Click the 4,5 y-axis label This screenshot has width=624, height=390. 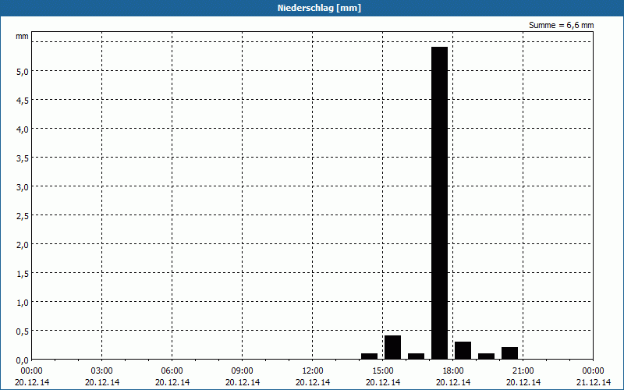point(23,101)
